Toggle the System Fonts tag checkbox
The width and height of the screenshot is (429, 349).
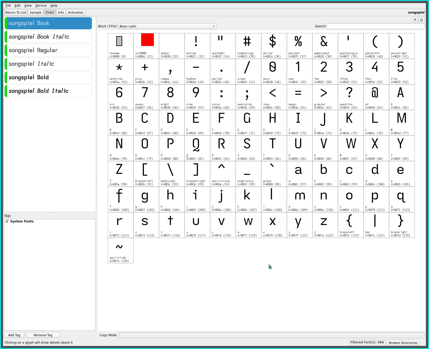click(7, 221)
